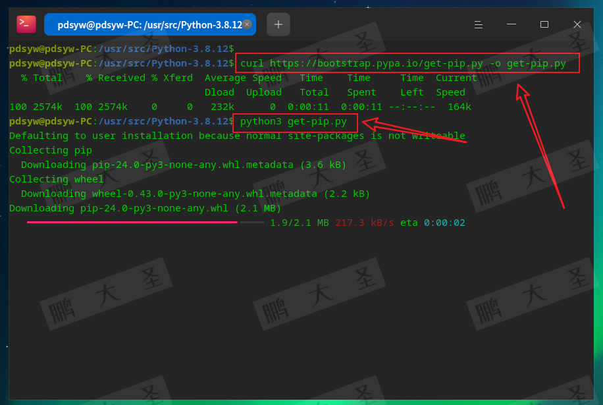
Task: Click the Collecting pip output line
Action: [x=50, y=150]
